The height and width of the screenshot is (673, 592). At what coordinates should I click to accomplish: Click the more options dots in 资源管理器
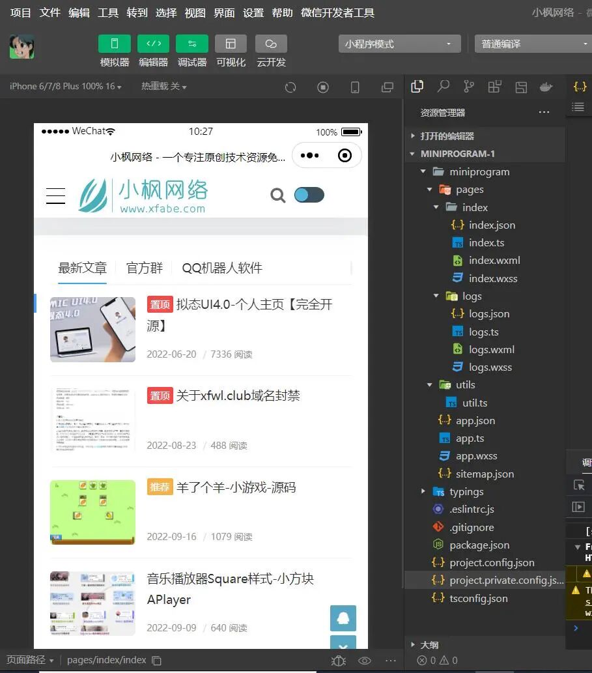coord(544,112)
